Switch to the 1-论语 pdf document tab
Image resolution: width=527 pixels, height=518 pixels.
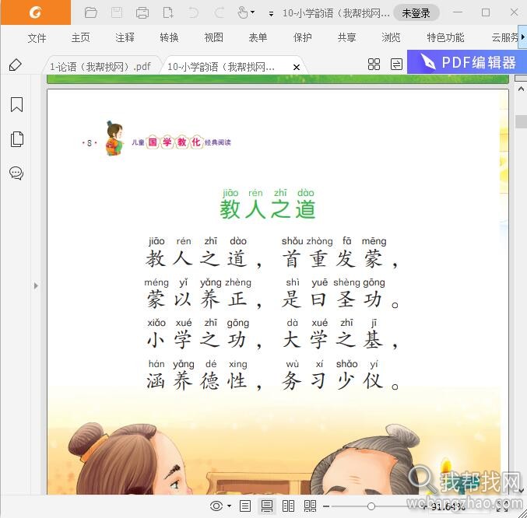(100, 66)
